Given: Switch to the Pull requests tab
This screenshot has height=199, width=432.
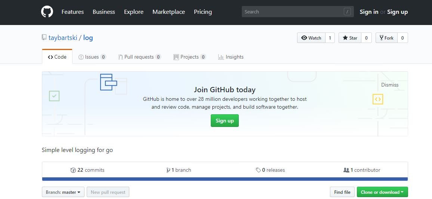Looking at the screenshot, I should point(139,57).
